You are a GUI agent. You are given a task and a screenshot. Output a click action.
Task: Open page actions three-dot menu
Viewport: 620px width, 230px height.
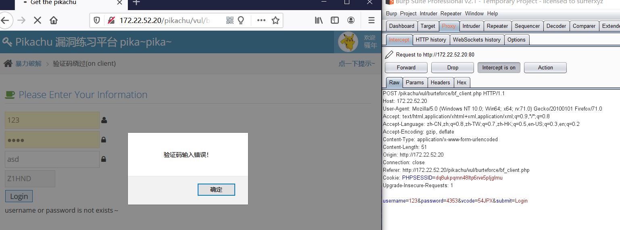coord(261,20)
